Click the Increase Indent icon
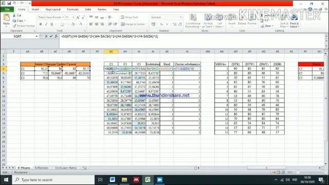The height and width of the screenshot is (185, 329). point(115,24)
